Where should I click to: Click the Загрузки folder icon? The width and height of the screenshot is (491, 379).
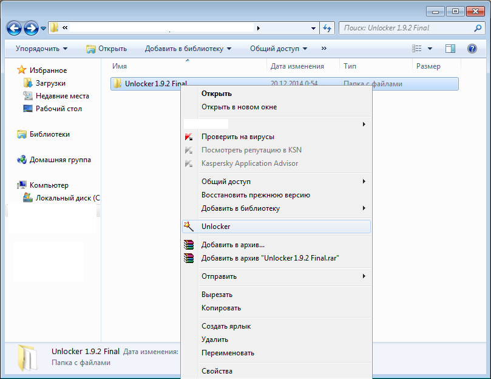[27, 83]
